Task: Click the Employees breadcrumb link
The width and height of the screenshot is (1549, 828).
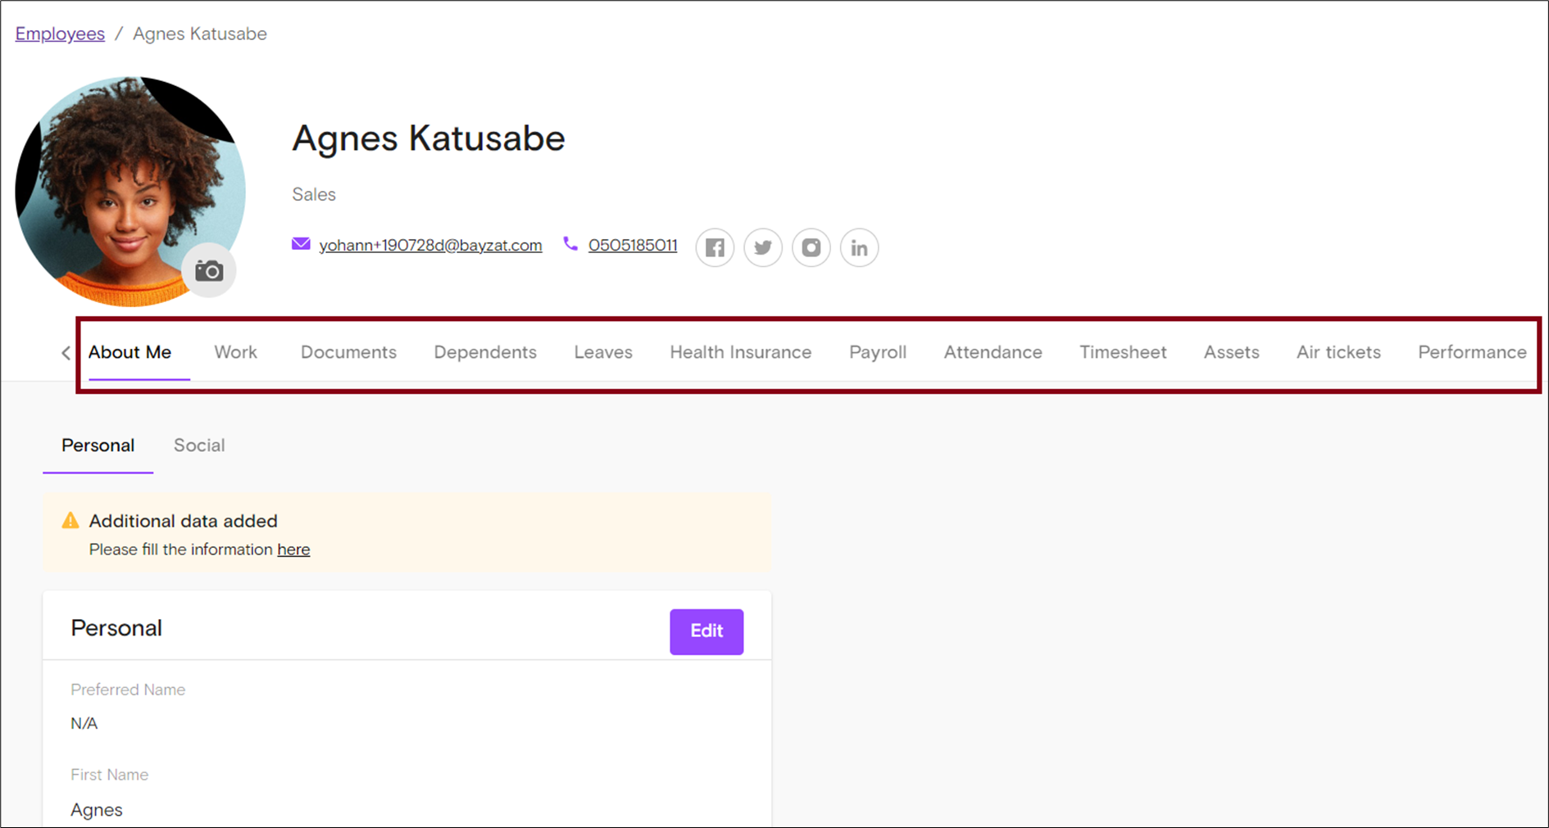Action: (x=60, y=34)
